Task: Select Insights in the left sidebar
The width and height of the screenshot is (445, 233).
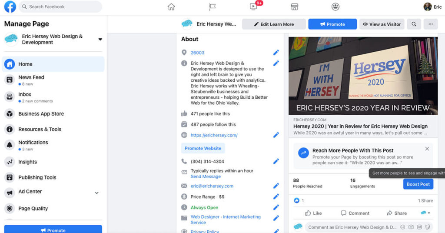Action: coord(27,162)
